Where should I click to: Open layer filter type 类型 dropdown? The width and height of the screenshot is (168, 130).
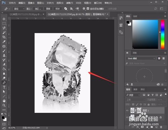tap(133, 95)
